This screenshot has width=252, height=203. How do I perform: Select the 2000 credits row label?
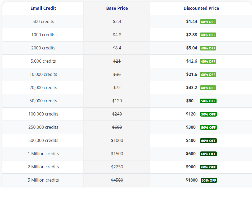(43, 48)
